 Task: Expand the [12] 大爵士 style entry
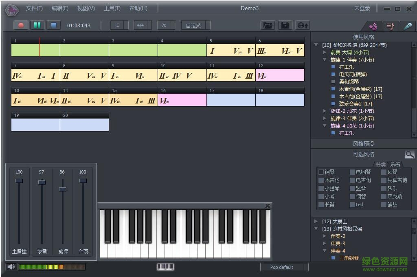[x=316, y=221]
